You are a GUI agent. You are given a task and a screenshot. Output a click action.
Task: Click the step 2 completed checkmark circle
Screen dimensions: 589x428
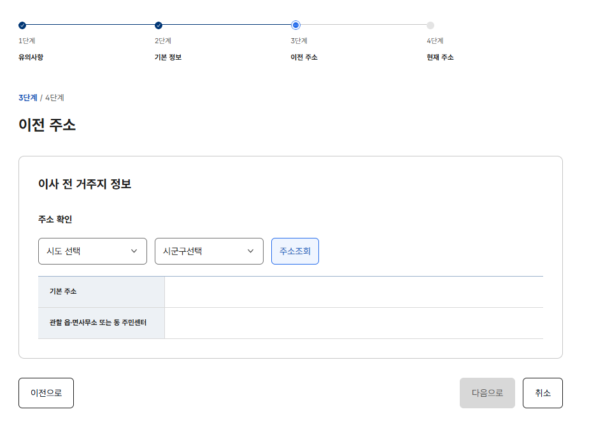coord(159,25)
